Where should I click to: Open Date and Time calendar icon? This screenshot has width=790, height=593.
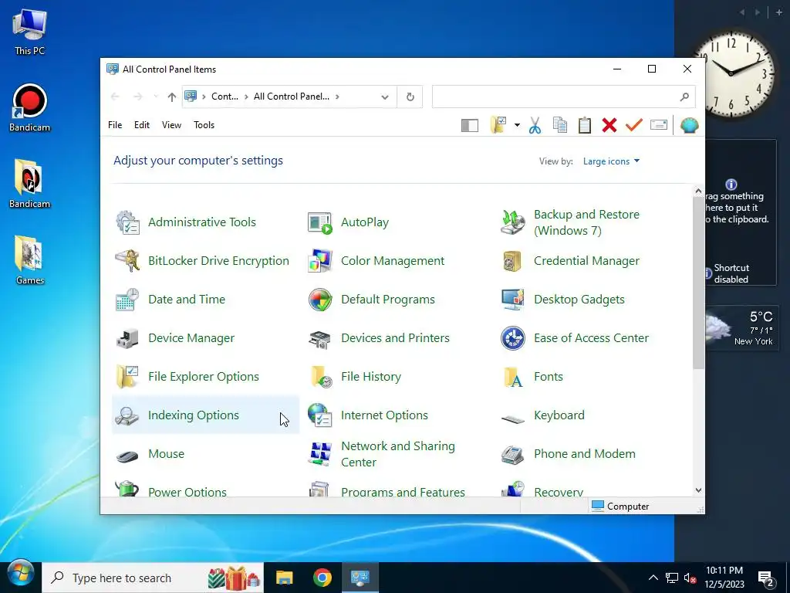[127, 300]
